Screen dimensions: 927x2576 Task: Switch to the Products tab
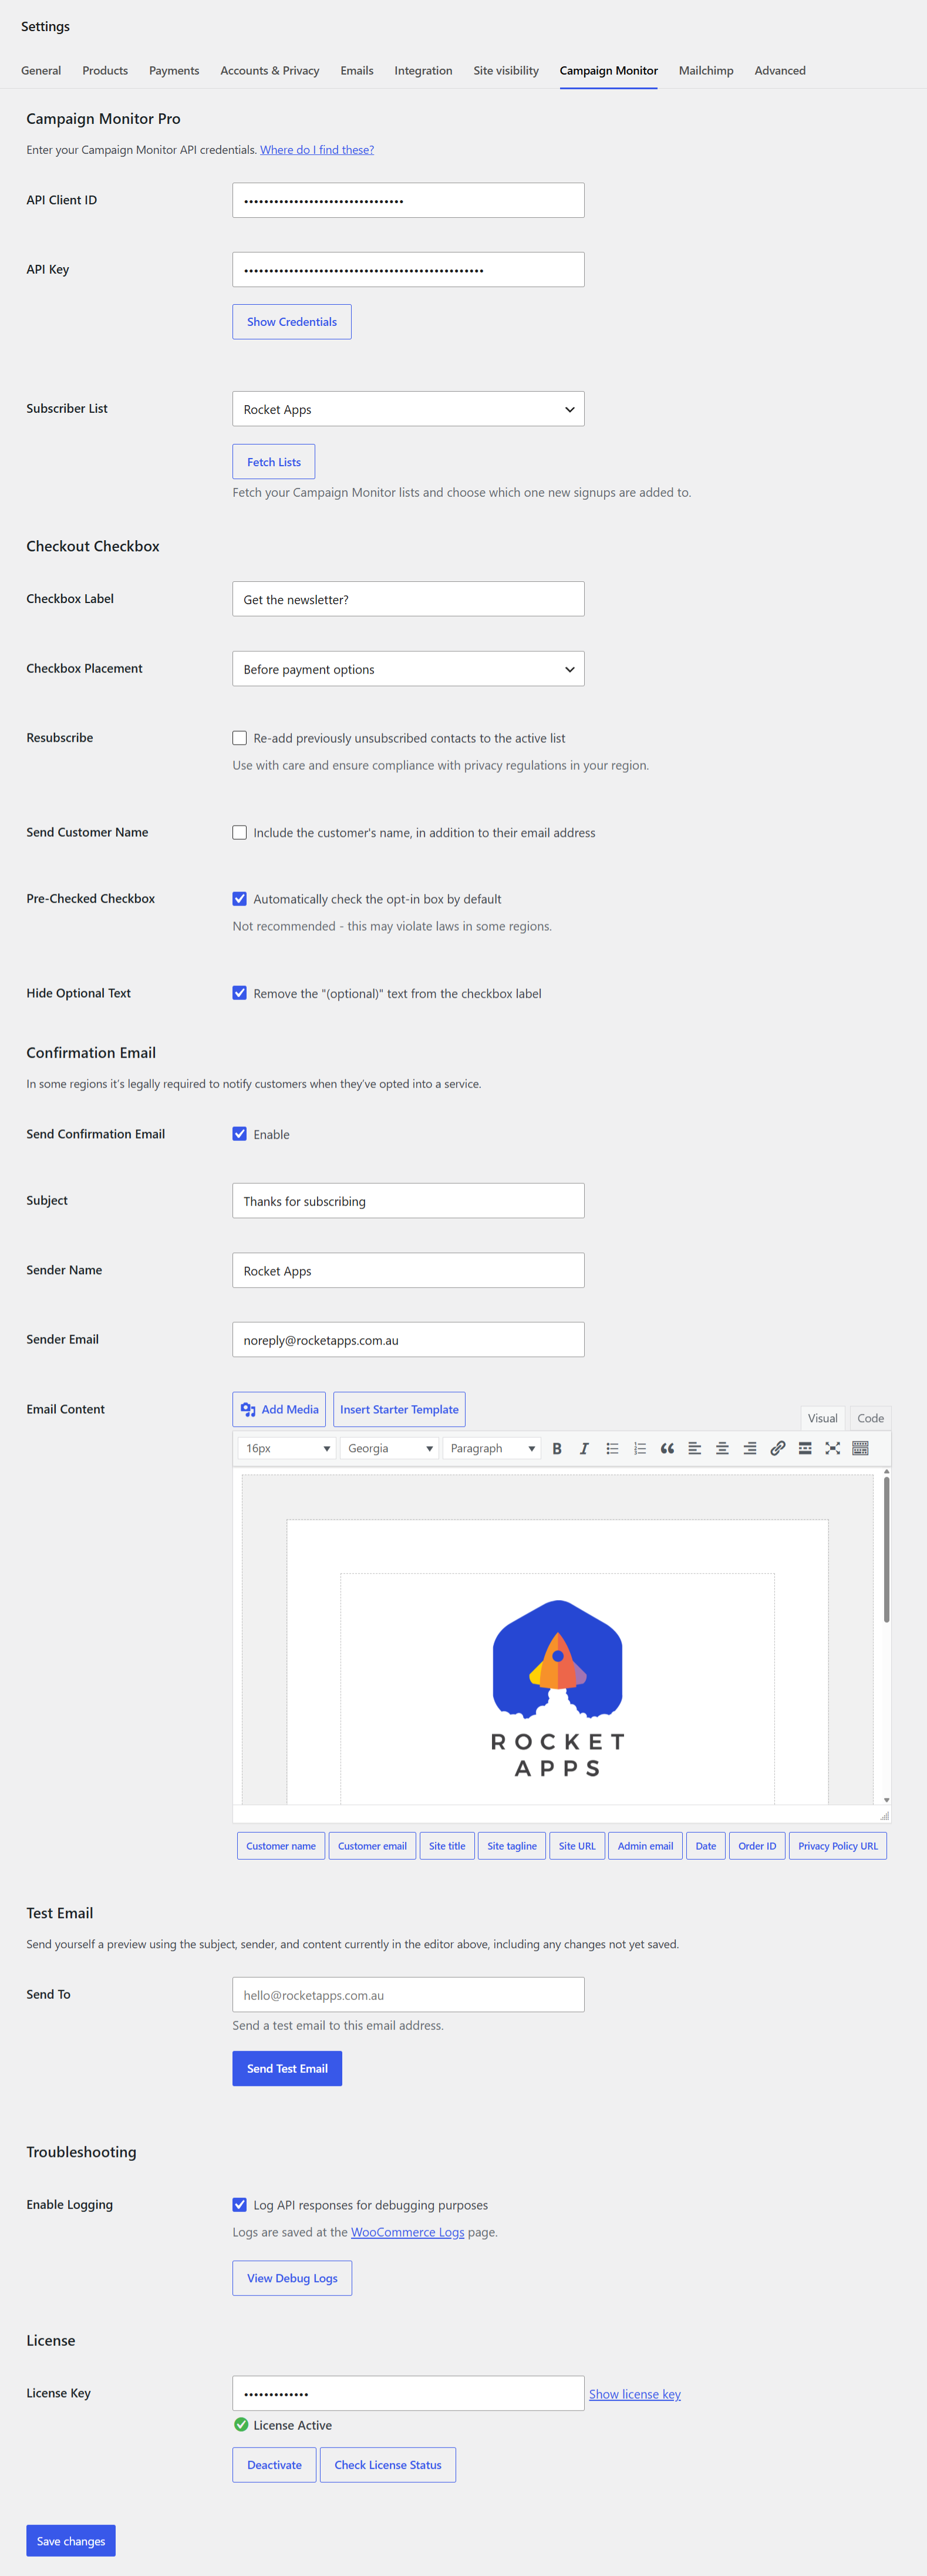pos(105,70)
